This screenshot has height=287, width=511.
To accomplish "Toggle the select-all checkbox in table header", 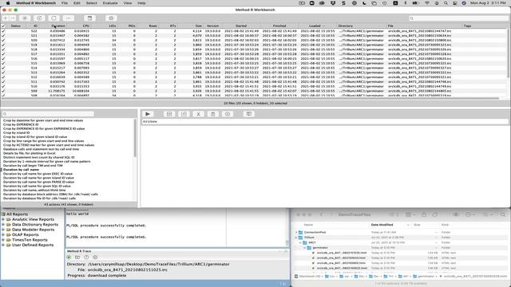I will (3, 26).
